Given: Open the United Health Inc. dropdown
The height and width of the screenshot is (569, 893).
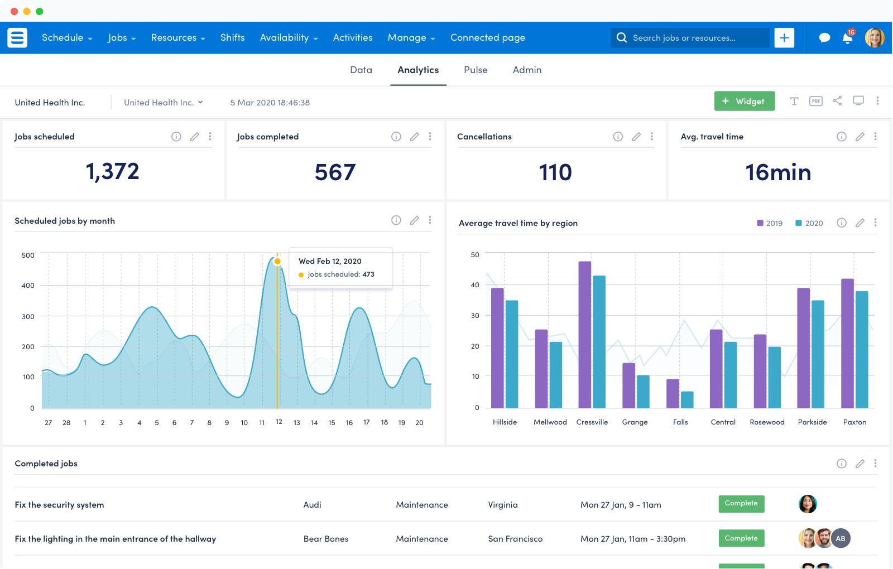Looking at the screenshot, I should (x=163, y=102).
